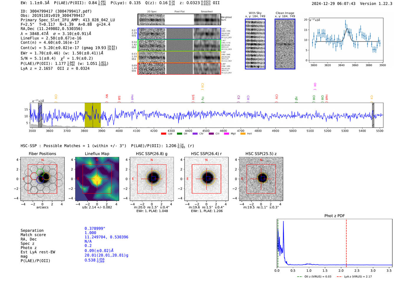Click the P(Lyα): 0.135 header value
413x281 pixels.
[x=126, y=3]
